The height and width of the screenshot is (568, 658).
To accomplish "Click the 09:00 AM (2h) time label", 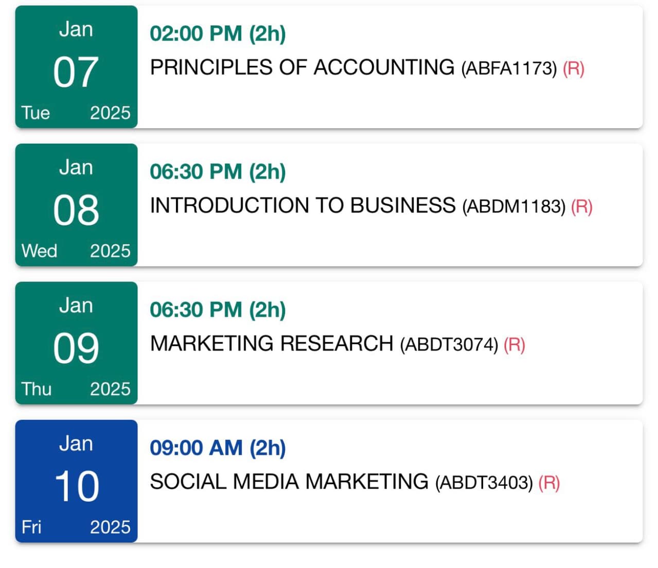I will [218, 448].
